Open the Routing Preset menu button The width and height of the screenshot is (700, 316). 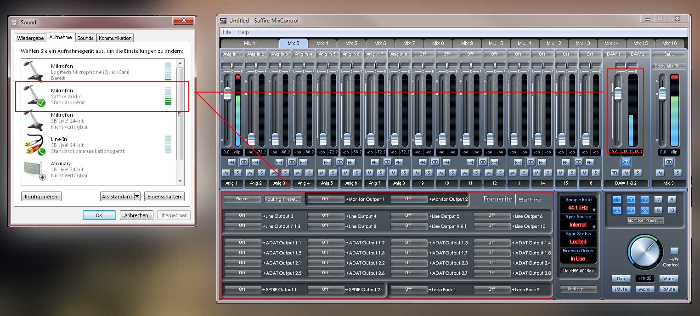coord(282,199)
